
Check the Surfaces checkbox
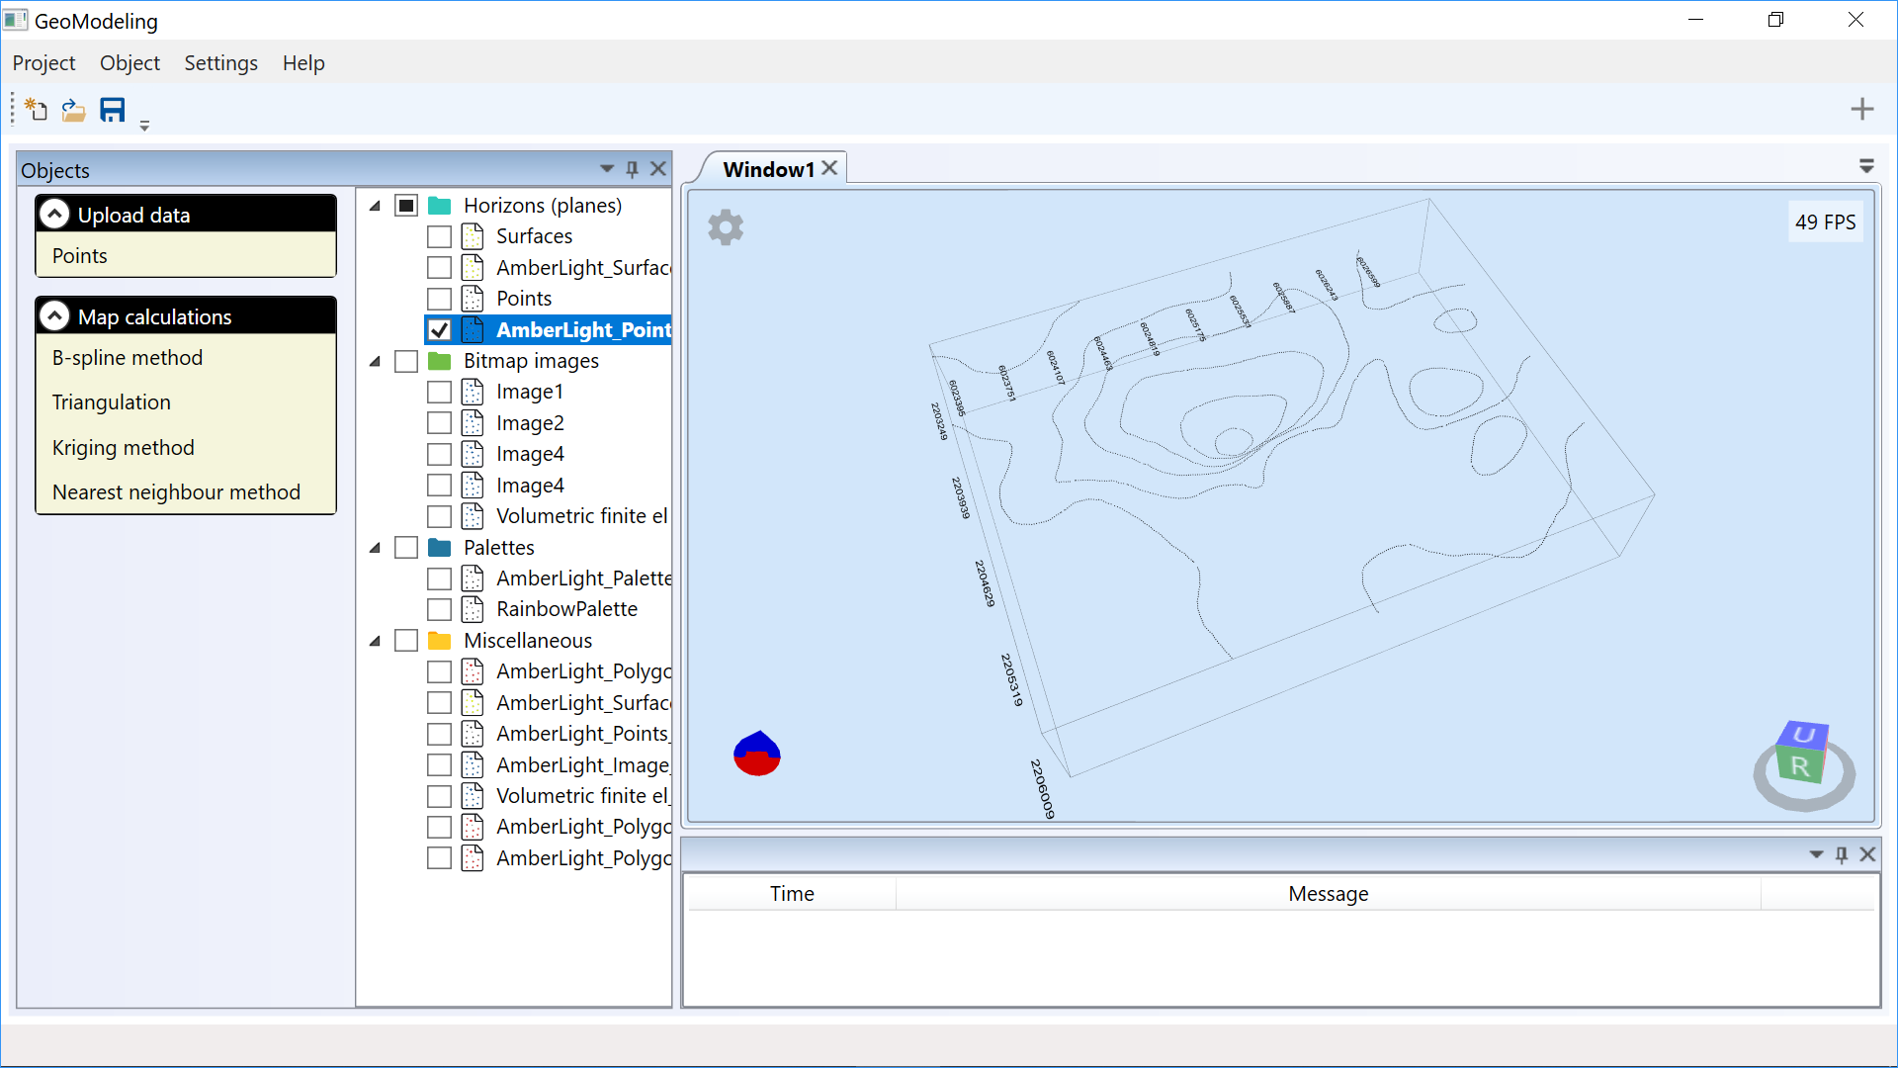[440, 236]
